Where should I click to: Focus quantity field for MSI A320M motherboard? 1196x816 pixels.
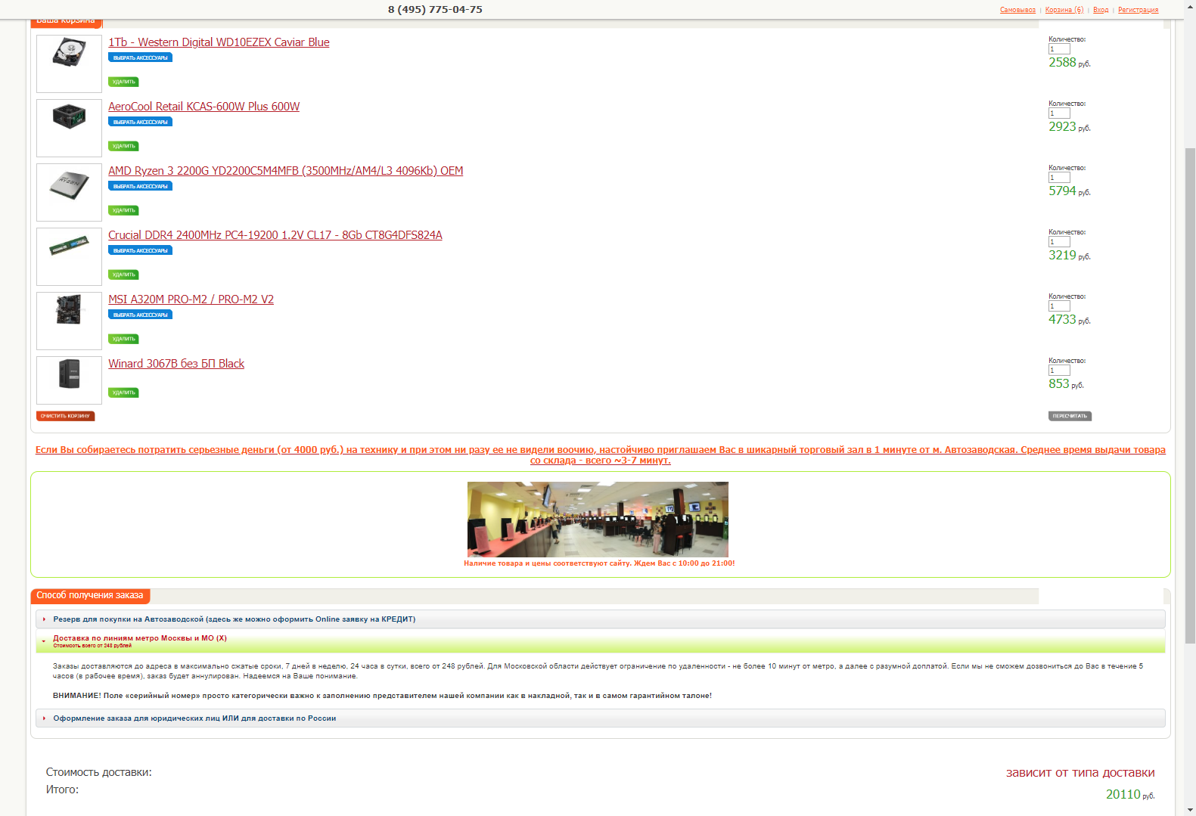[x=1059, y=306]
